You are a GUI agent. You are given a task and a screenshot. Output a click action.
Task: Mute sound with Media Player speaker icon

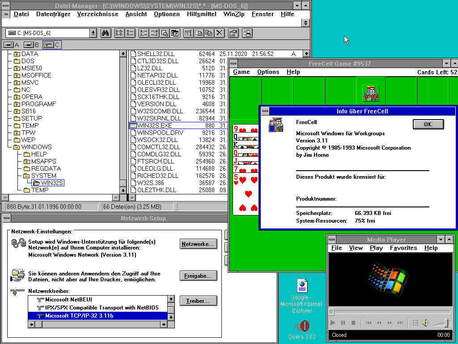[425, 322]
